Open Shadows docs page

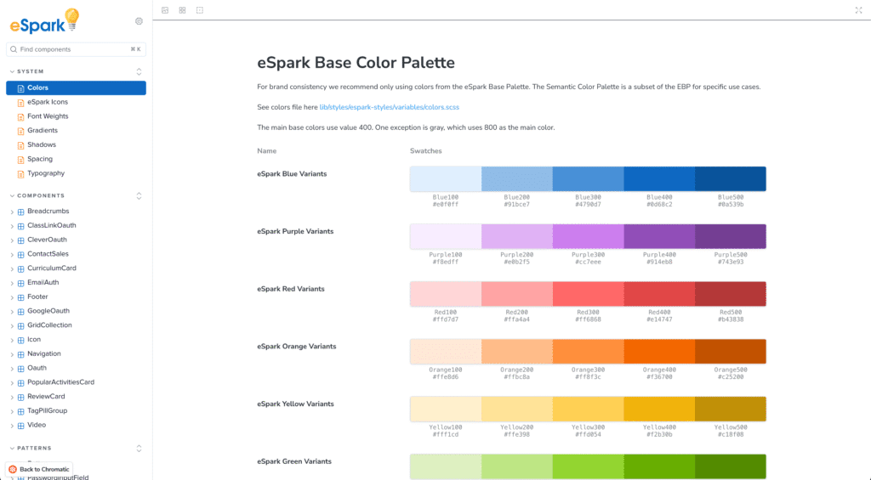click(x=42, y=144)
